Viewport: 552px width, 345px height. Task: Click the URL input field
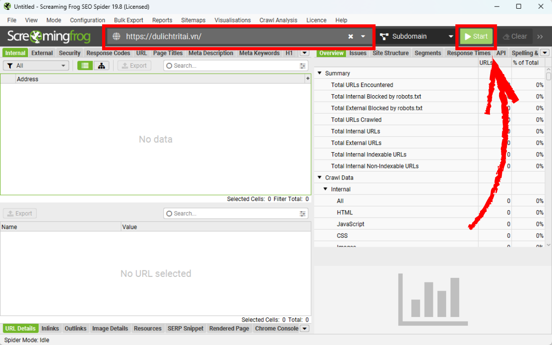(230, 37)
